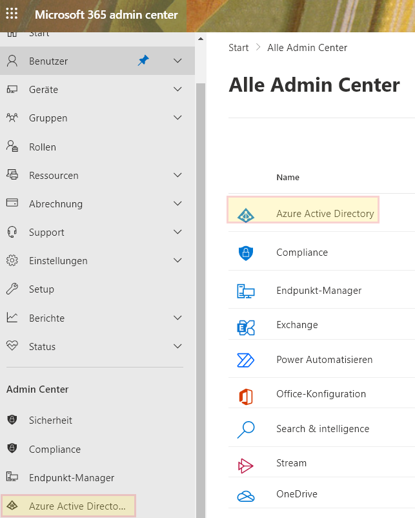Click the sidebar vertical scrollbar thumb
The image size is (415, 518).
click(201, 300)
